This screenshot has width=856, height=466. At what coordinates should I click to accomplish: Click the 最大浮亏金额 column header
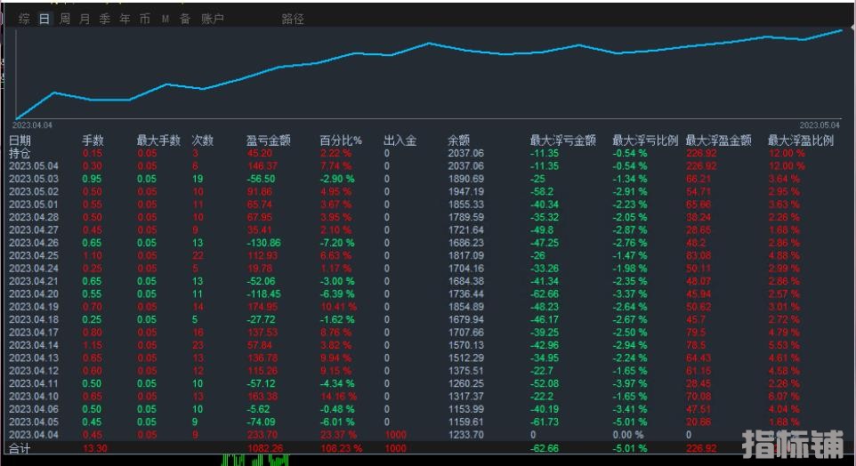tap(562, 141)
